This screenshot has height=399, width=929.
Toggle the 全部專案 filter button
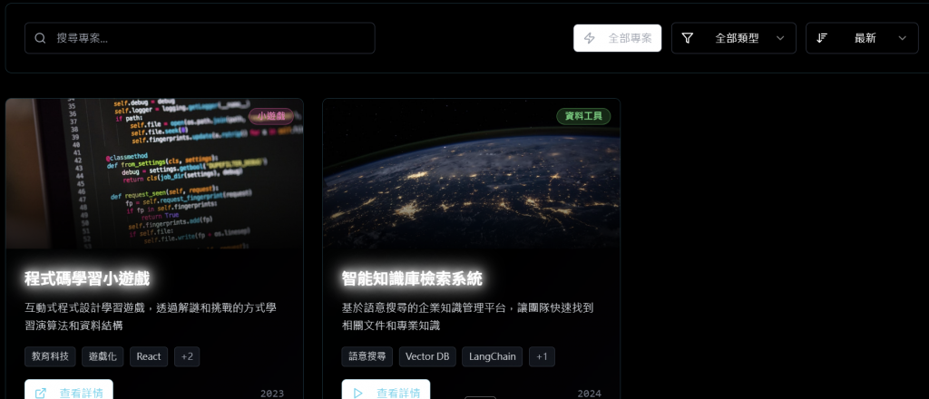click(617, 38)
